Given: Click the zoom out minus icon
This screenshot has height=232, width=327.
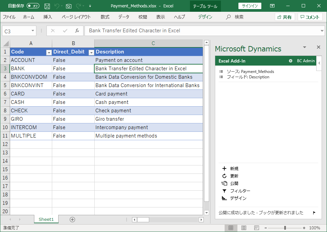Looking at the screenshot, I should [x=266, y=228].
